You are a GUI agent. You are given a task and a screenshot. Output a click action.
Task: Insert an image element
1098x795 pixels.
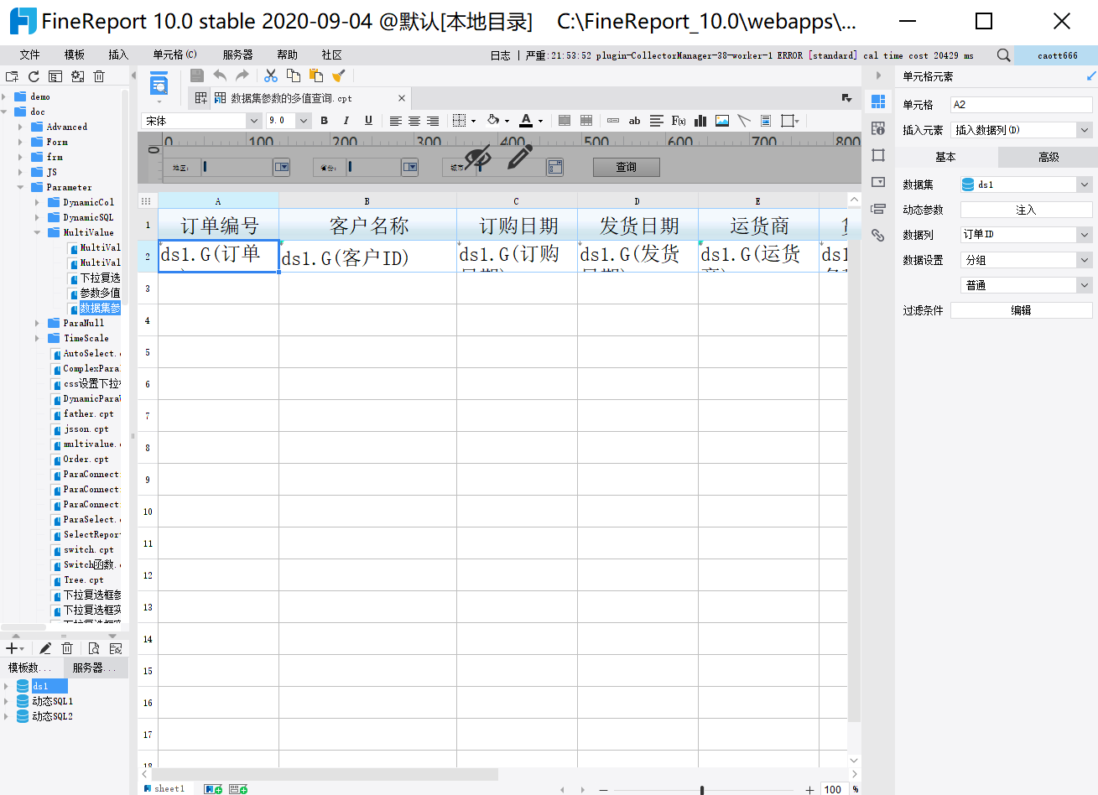point(722,121)
